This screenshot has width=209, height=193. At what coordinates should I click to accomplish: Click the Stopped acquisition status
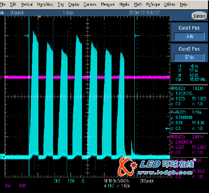coord(17,13)
